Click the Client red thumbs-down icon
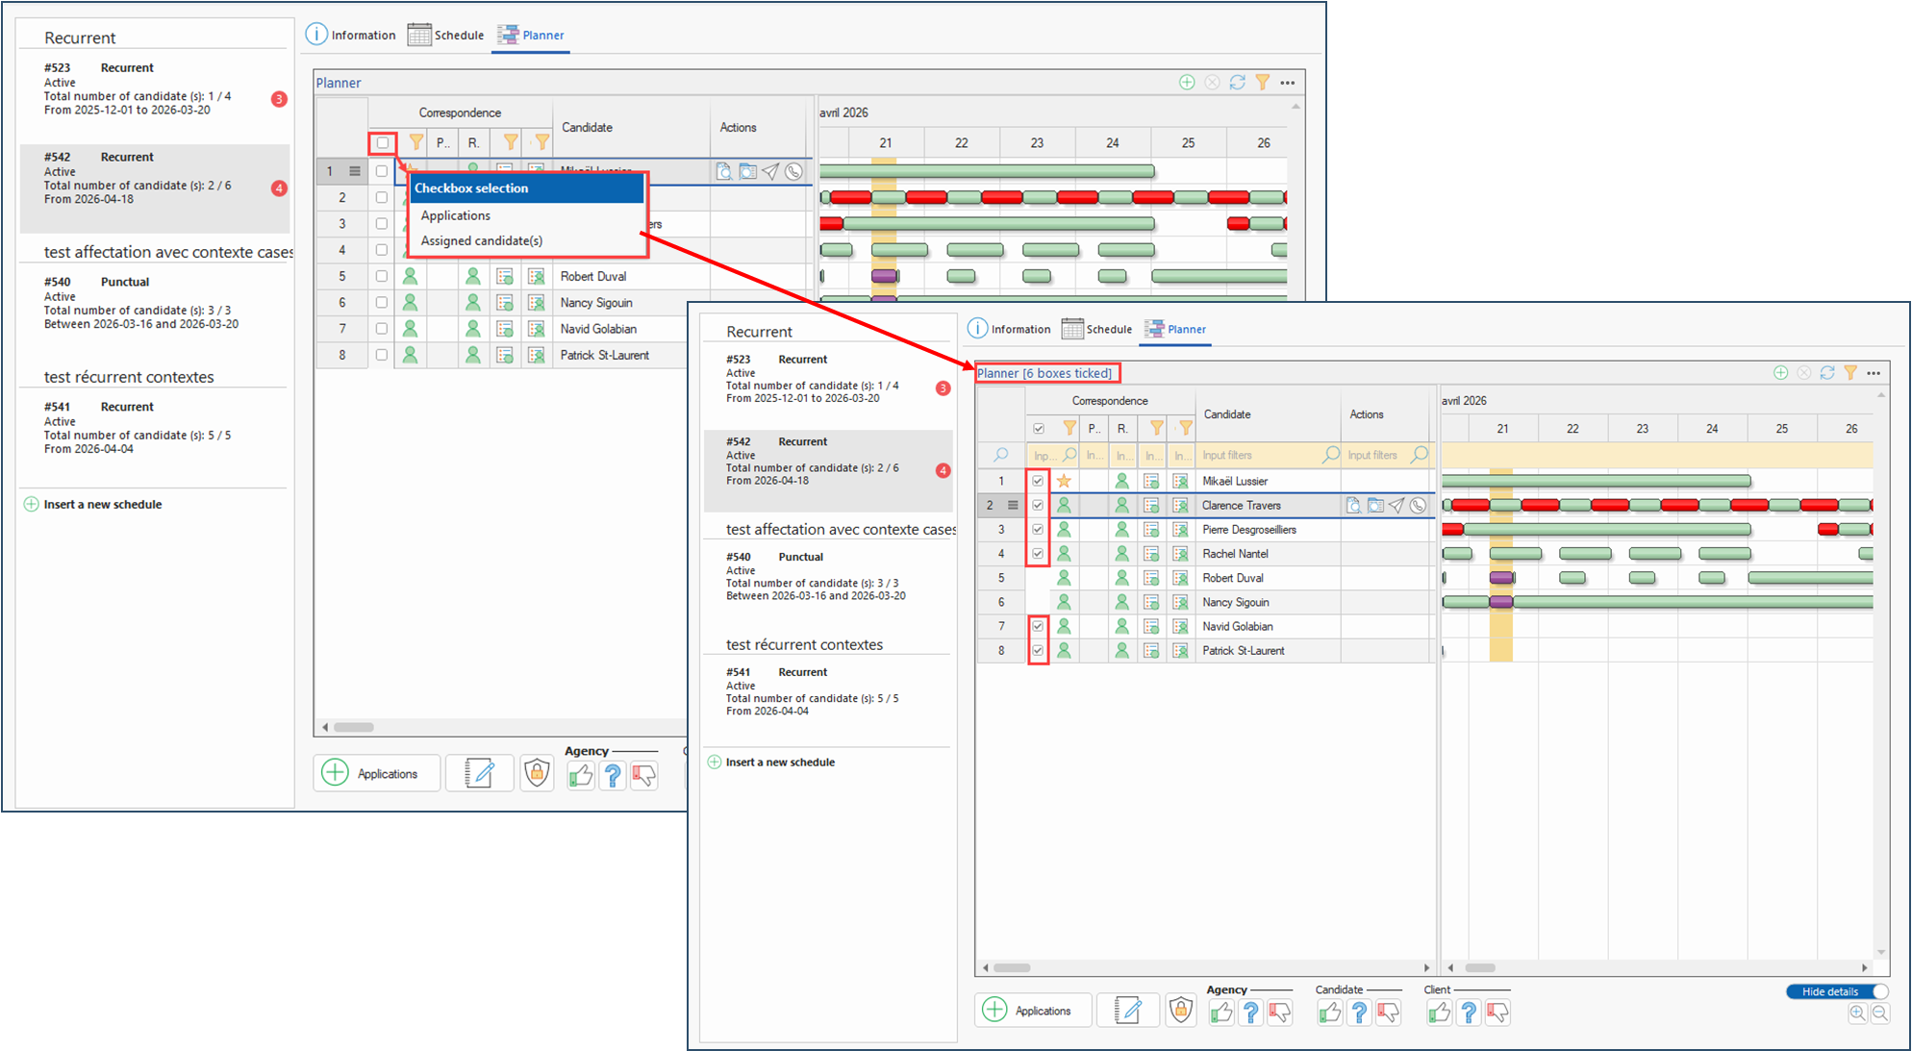1912x1051 pixels. click(x=1497, y=1013)
